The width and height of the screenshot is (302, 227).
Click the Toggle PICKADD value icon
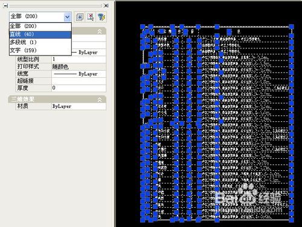point(80,17)
